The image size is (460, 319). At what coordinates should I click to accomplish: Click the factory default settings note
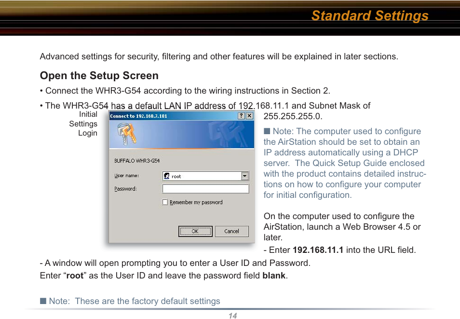point(130,301)
